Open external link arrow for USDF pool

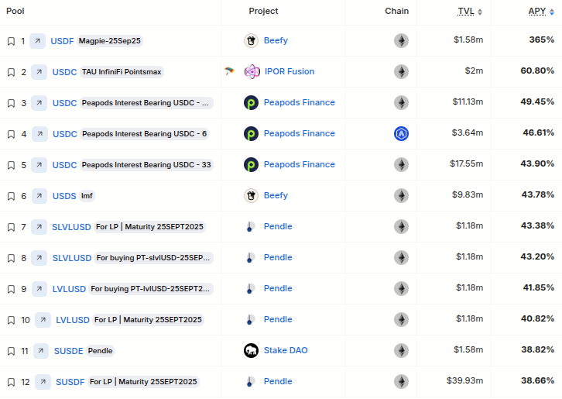37,41
